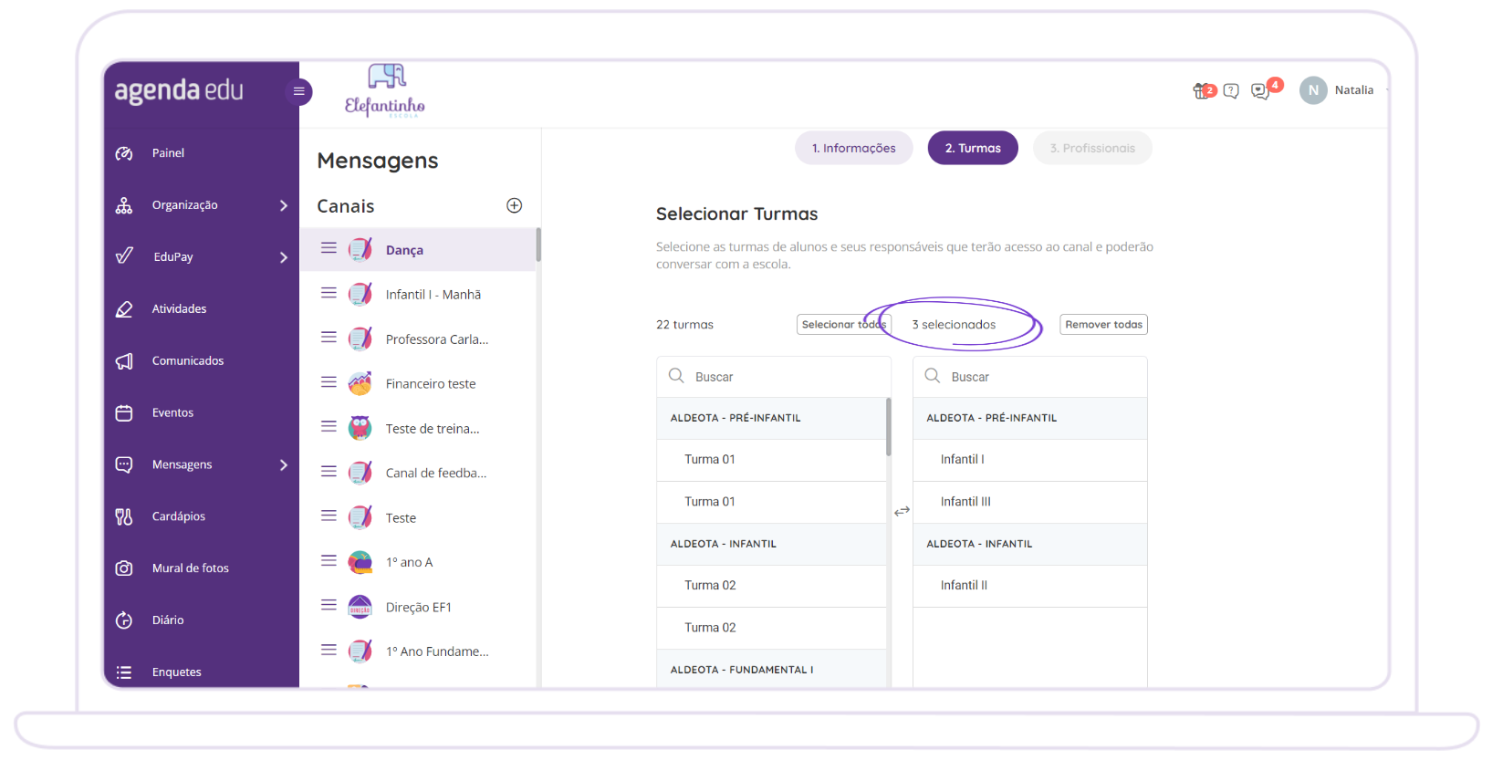Expand the EduPay submenu chevron
The image size is (1492, 771).
(284, 258)
